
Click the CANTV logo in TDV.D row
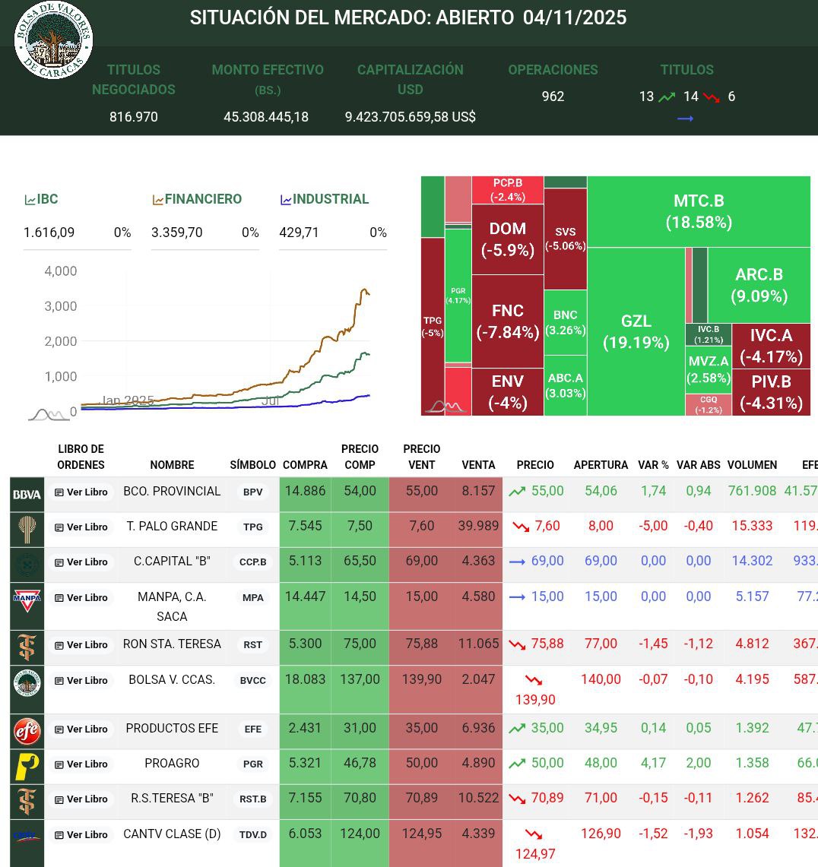(x=27, y=837)
